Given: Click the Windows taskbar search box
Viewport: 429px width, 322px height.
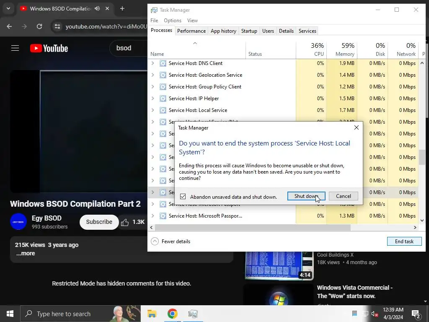Looking at the screenshot, I should pos(80,314).
